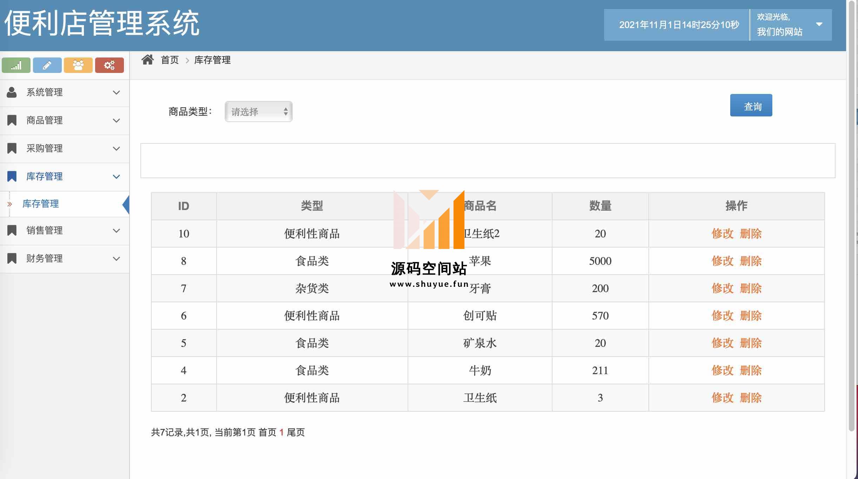858x479 pixels.
Task: Click the quantity 5000 cell
Action: [x=600, y=261]
